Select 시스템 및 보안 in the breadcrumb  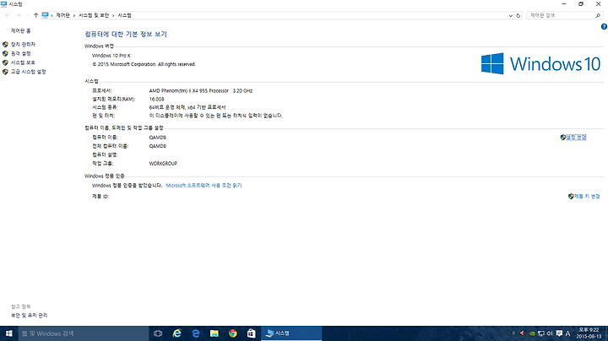point(94,15)
